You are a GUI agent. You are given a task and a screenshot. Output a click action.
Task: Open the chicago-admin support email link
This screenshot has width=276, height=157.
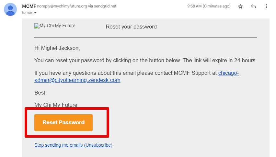pos(136,77)
